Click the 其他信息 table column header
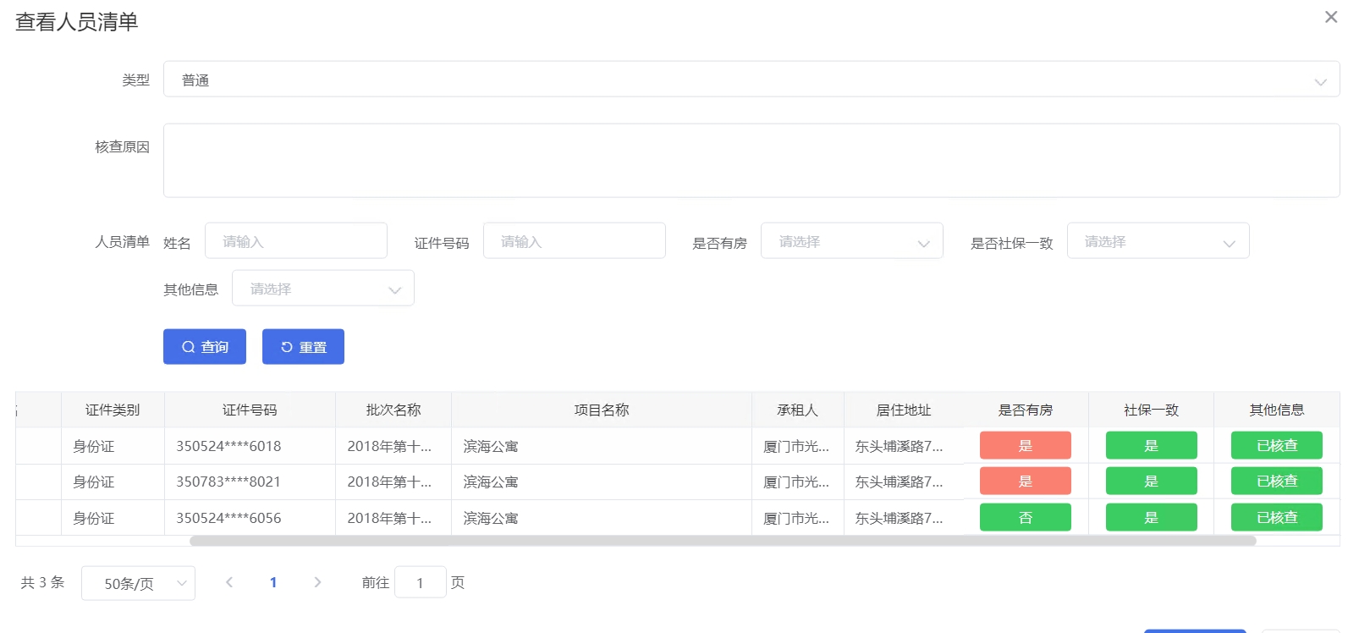1348x633 pixels. (1277, 410)
